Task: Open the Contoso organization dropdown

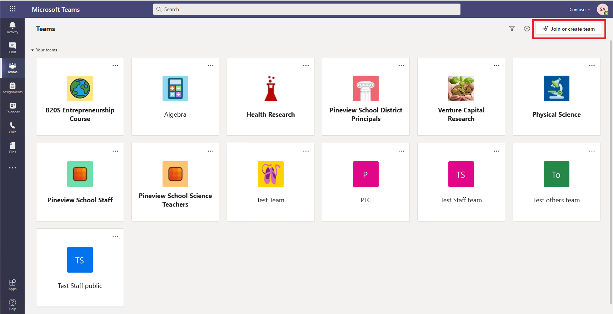Action: tap(580, 10)
